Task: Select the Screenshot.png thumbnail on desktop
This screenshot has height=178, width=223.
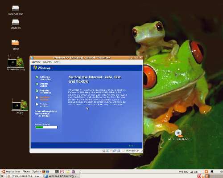Action: [16, 63]
